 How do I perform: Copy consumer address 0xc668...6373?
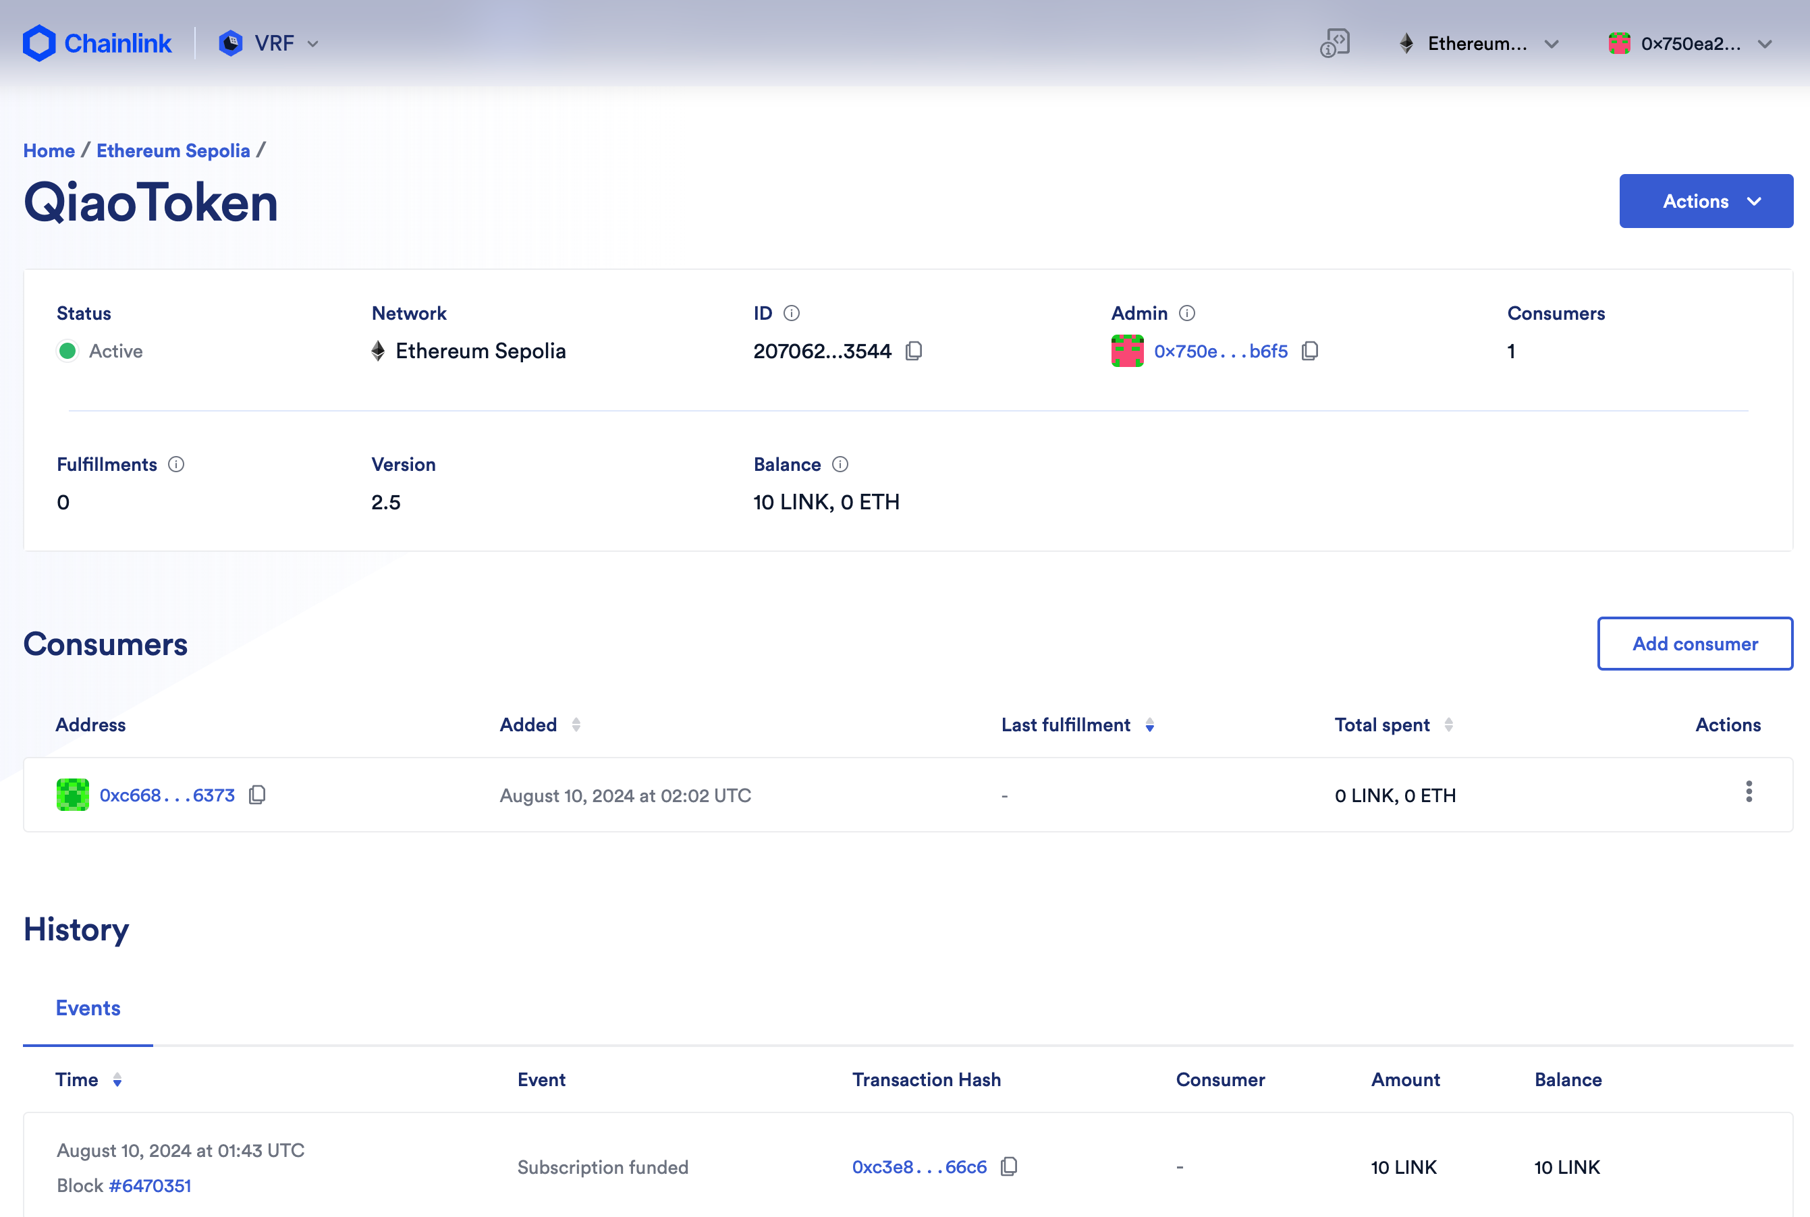click(x=257, y=795)
